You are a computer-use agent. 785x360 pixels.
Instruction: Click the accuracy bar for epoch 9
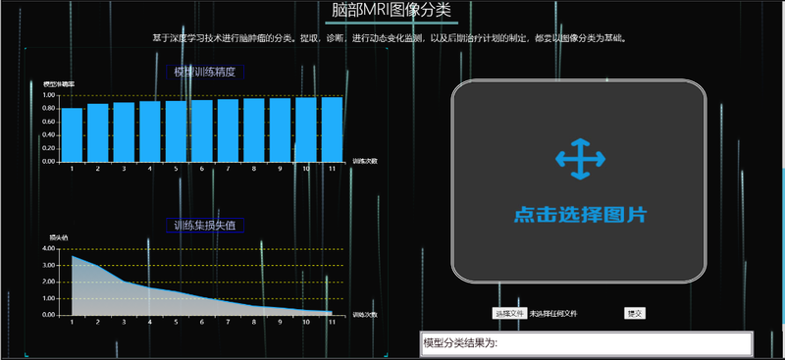[280, 129]
